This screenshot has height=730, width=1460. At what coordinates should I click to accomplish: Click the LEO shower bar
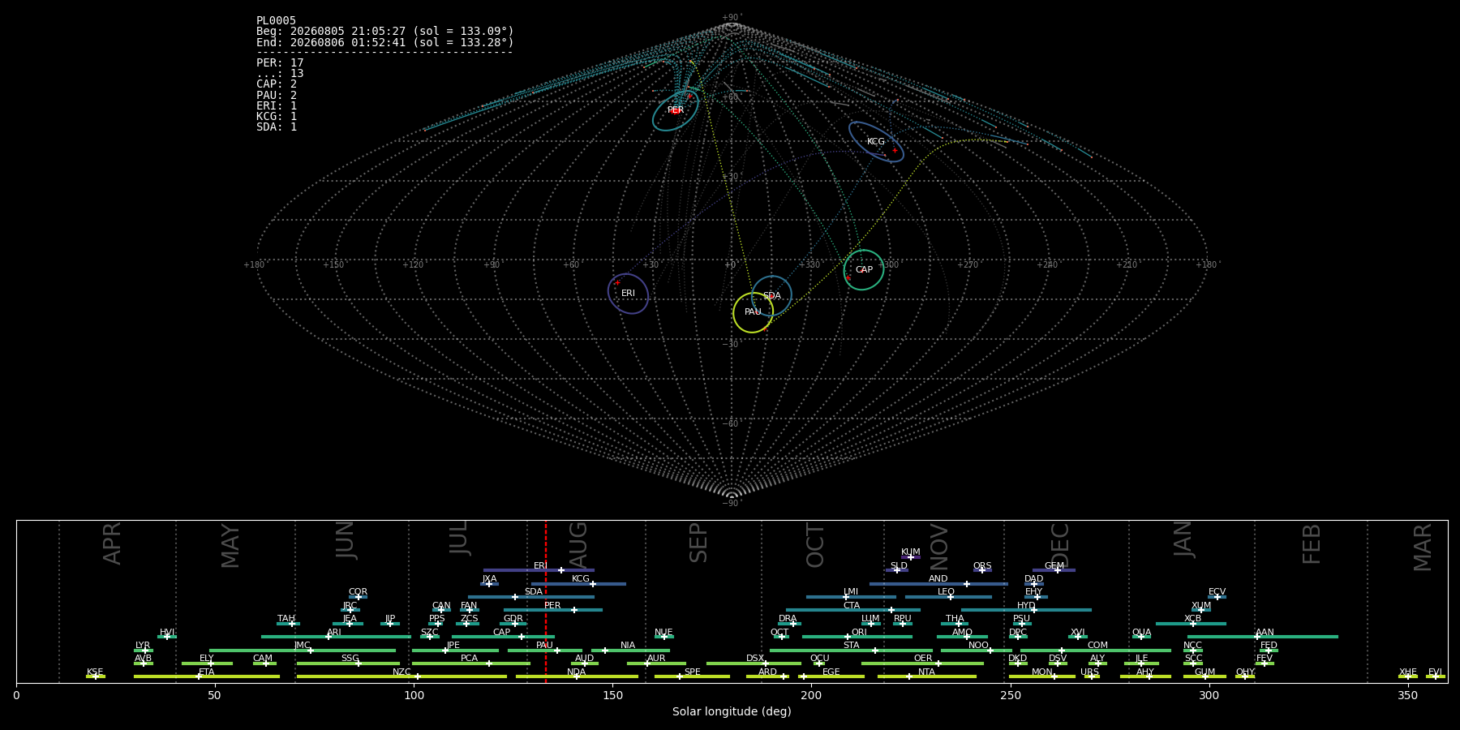click(948, 597)
